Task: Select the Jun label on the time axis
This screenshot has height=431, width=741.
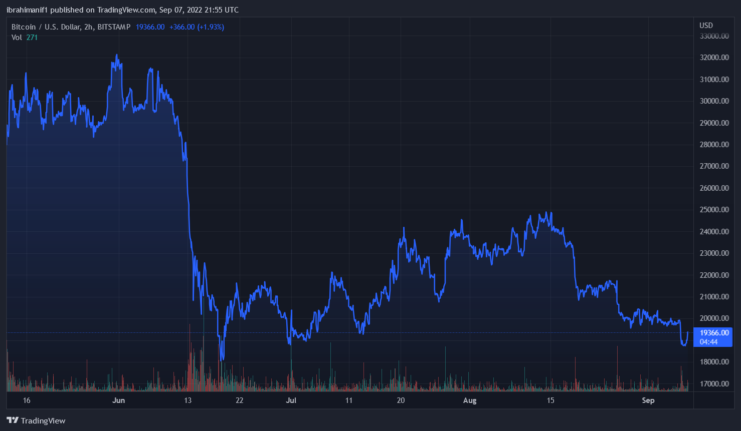Action: click(x=119, y=400)
